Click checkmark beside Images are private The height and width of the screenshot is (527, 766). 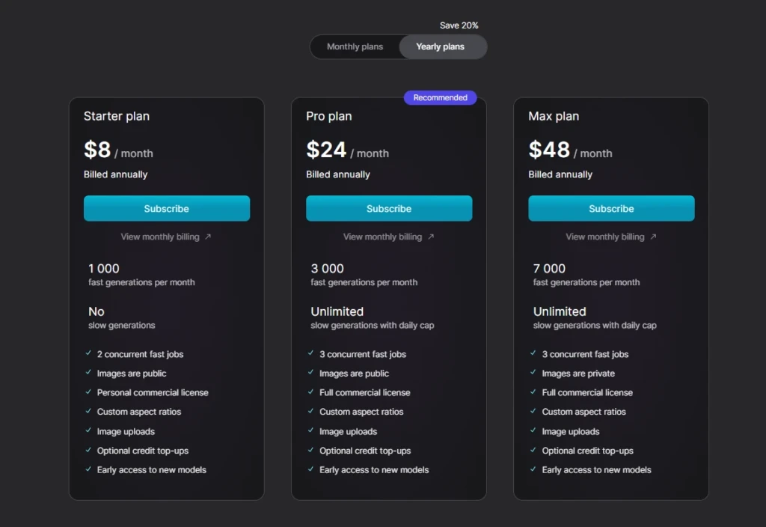point(533,373)
